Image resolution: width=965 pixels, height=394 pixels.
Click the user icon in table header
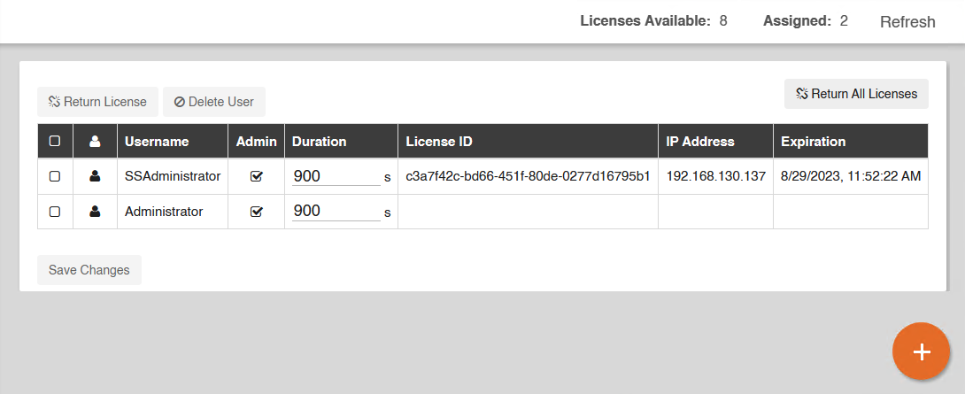95,142
